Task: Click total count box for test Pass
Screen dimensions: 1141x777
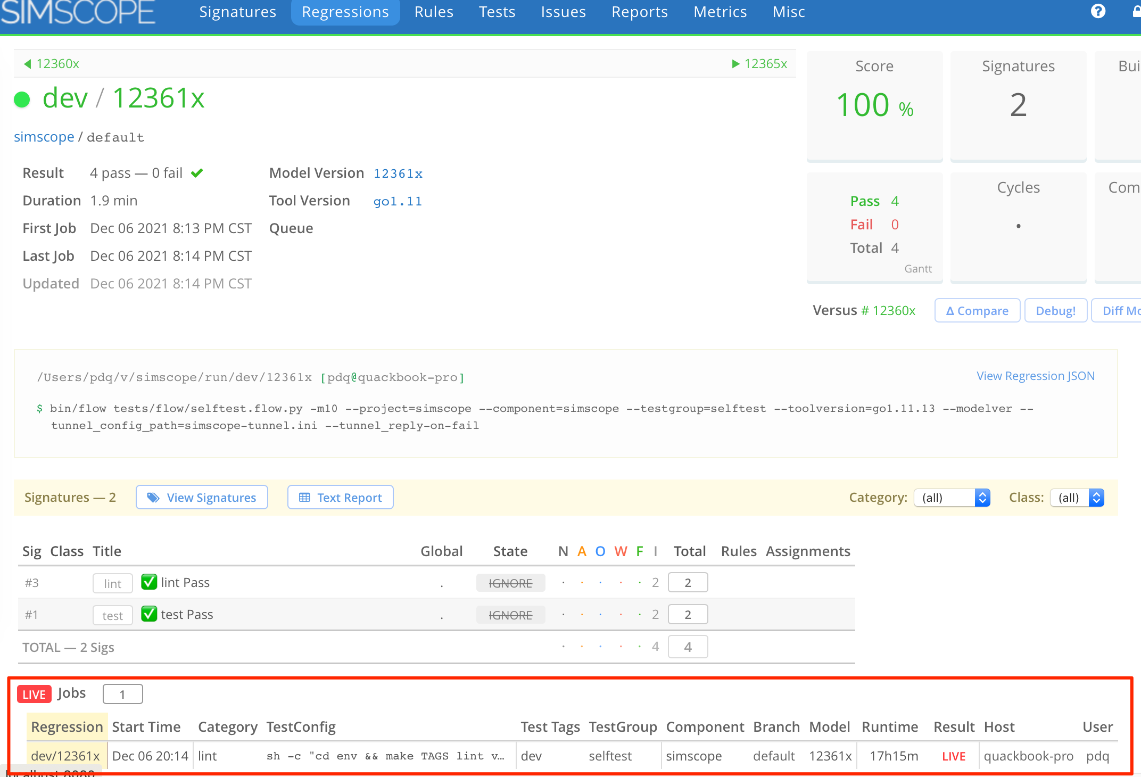Action: (688, 614)
